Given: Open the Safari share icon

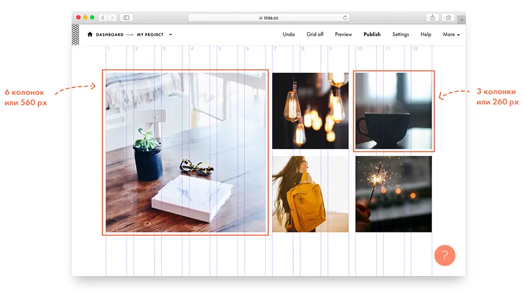Looking at the screenshot, I should click(x=432, y=17).
